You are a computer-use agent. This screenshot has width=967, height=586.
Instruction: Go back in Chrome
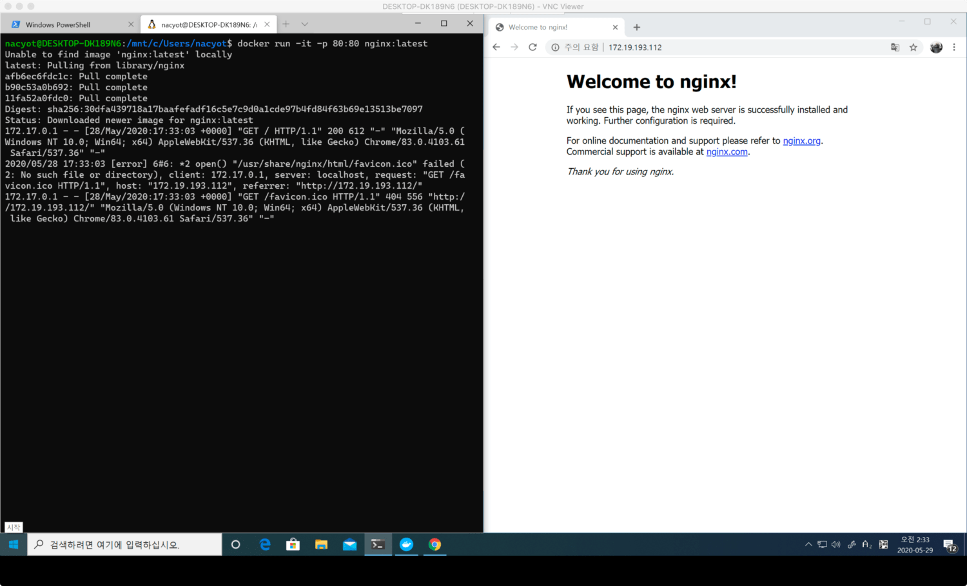496,47
